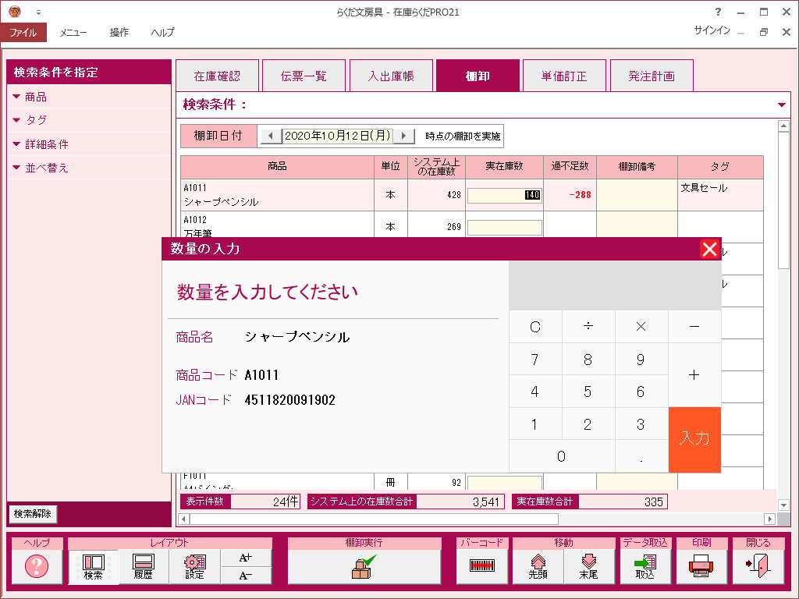Go to previous inventory date arrow

click(x=270, y=136)
